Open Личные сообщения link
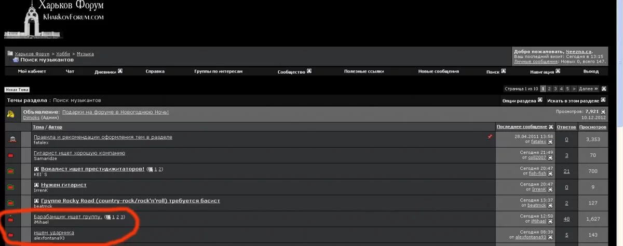 click(x=536, y=61)
